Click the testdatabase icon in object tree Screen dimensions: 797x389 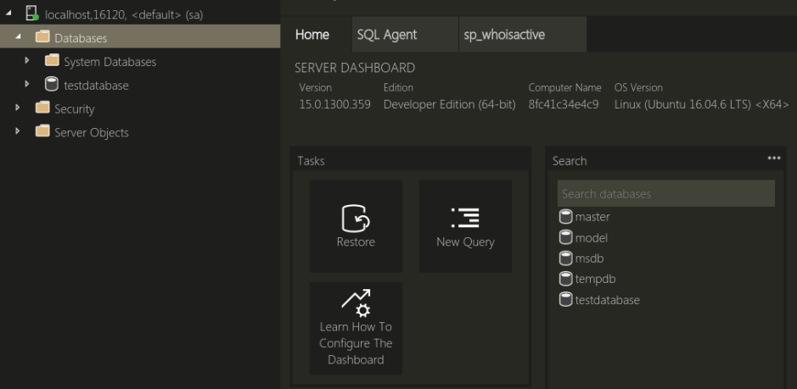[x=52, y=85]
